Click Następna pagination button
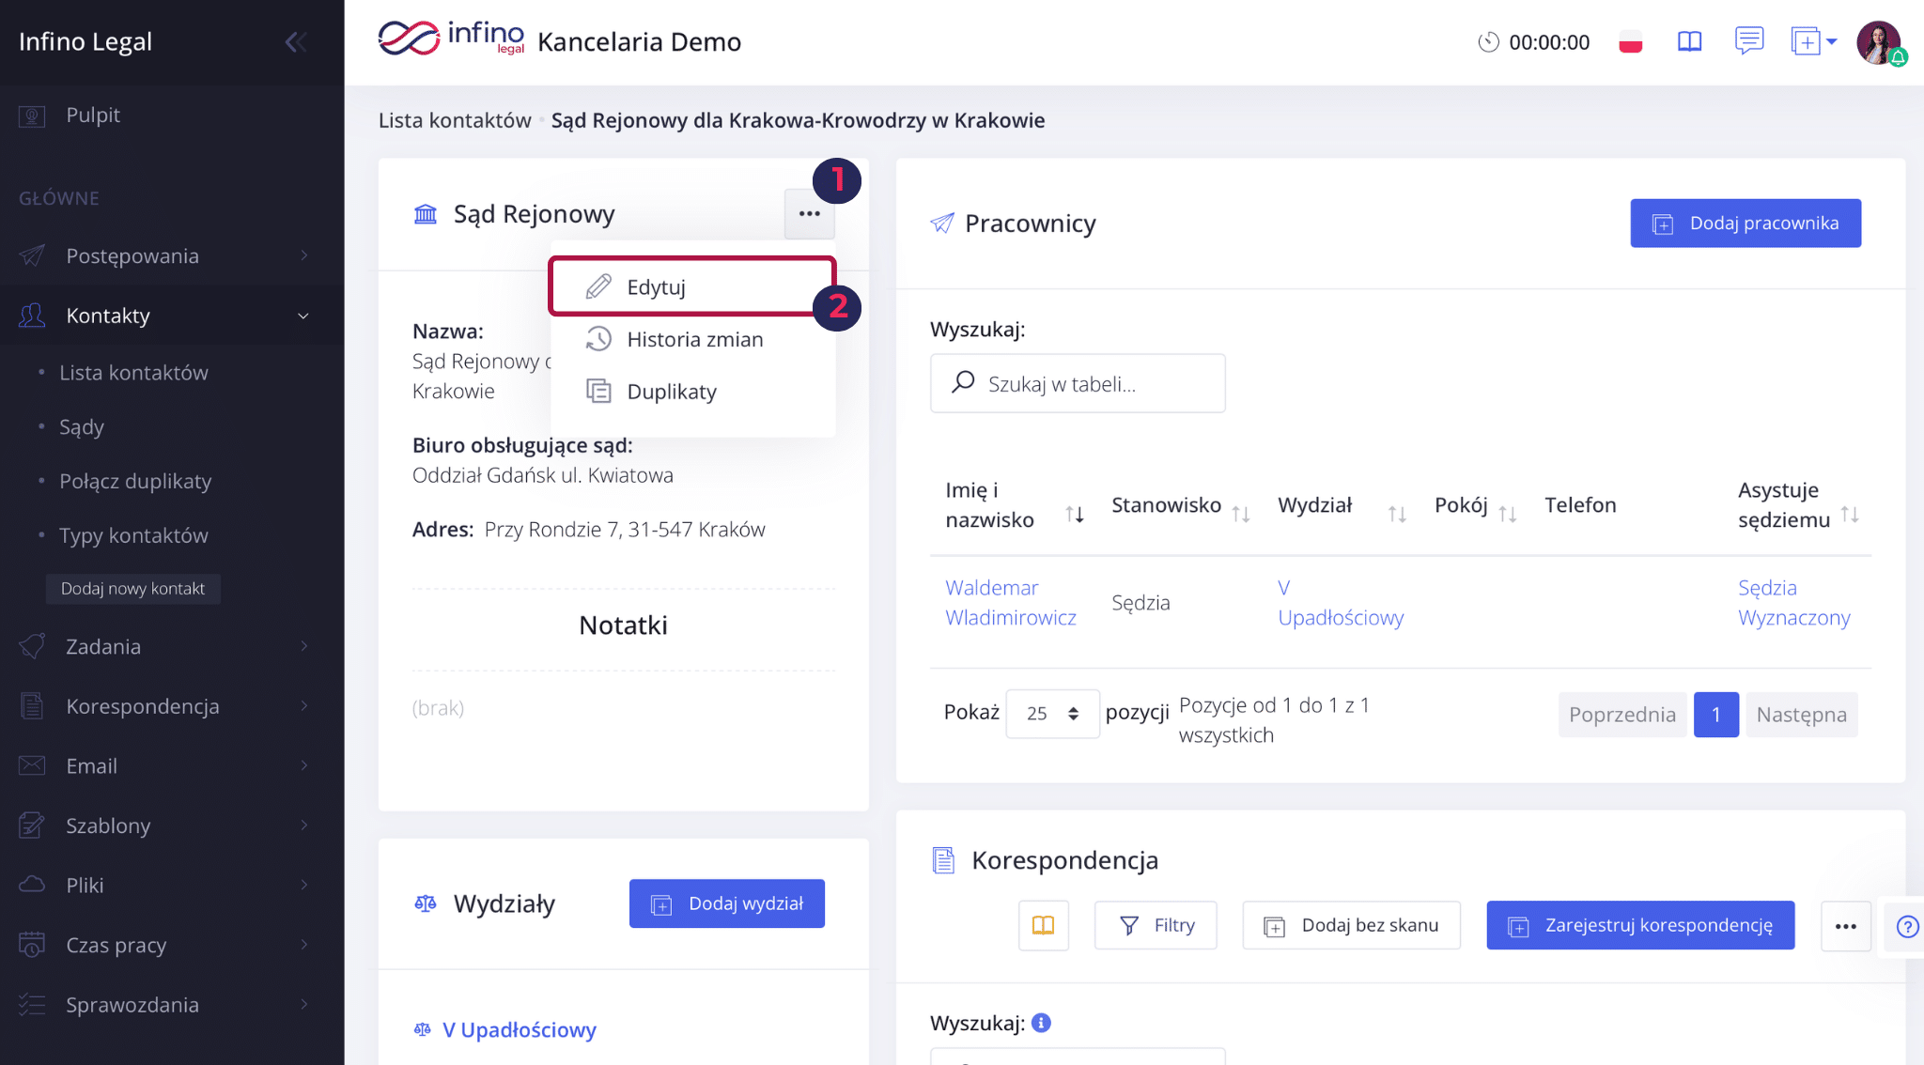 point(1802,715)
